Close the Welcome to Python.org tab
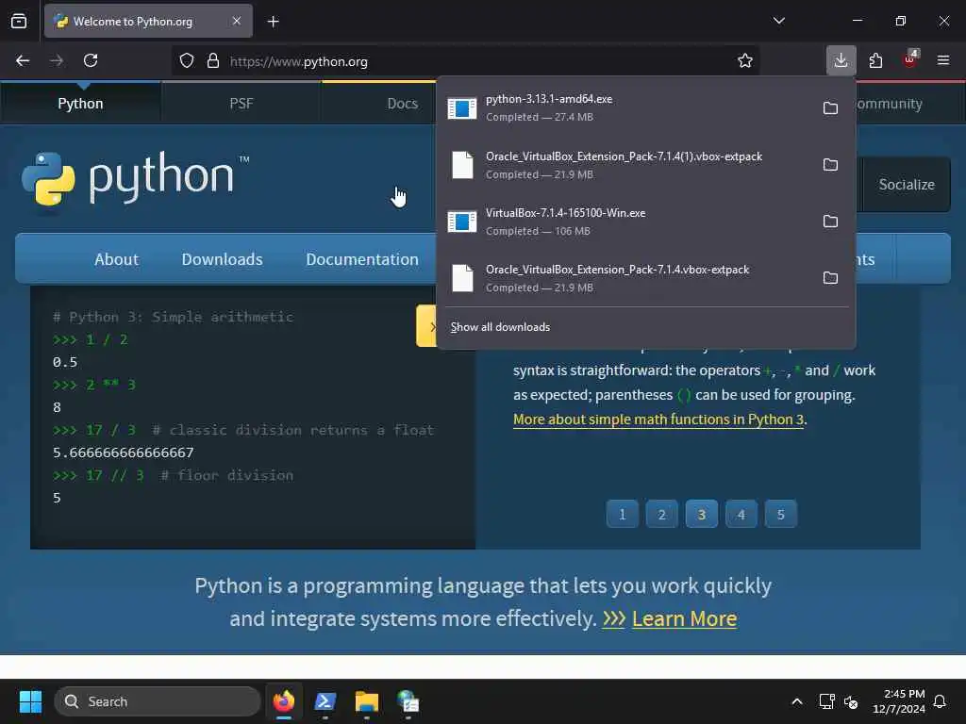The width and height of the screenshot is (966, 724). [x=237, y=21]
